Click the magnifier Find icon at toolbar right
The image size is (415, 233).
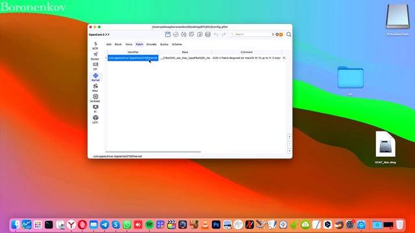289,34
